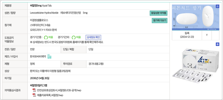The height and width of the screenshot is (100, 223).
Task: Enlarge pill identification image with plus icon
Action: [217, 6]
